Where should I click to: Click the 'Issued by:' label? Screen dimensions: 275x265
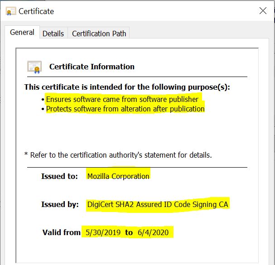click(60, 204)
